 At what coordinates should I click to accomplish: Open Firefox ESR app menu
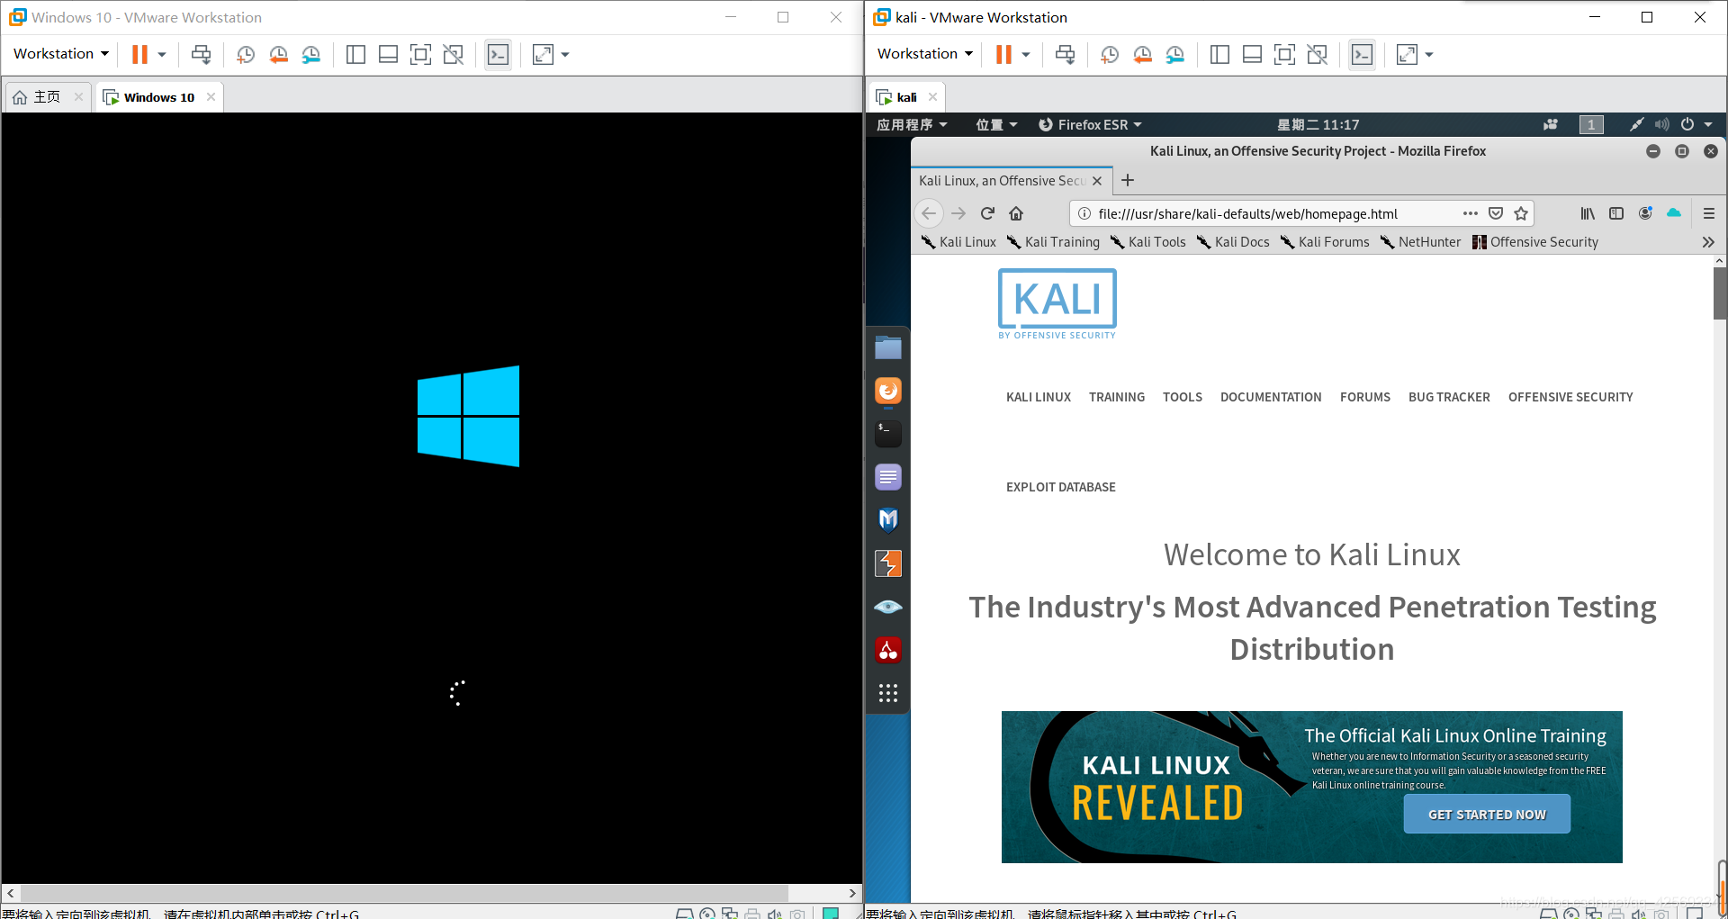(1090, 124)
